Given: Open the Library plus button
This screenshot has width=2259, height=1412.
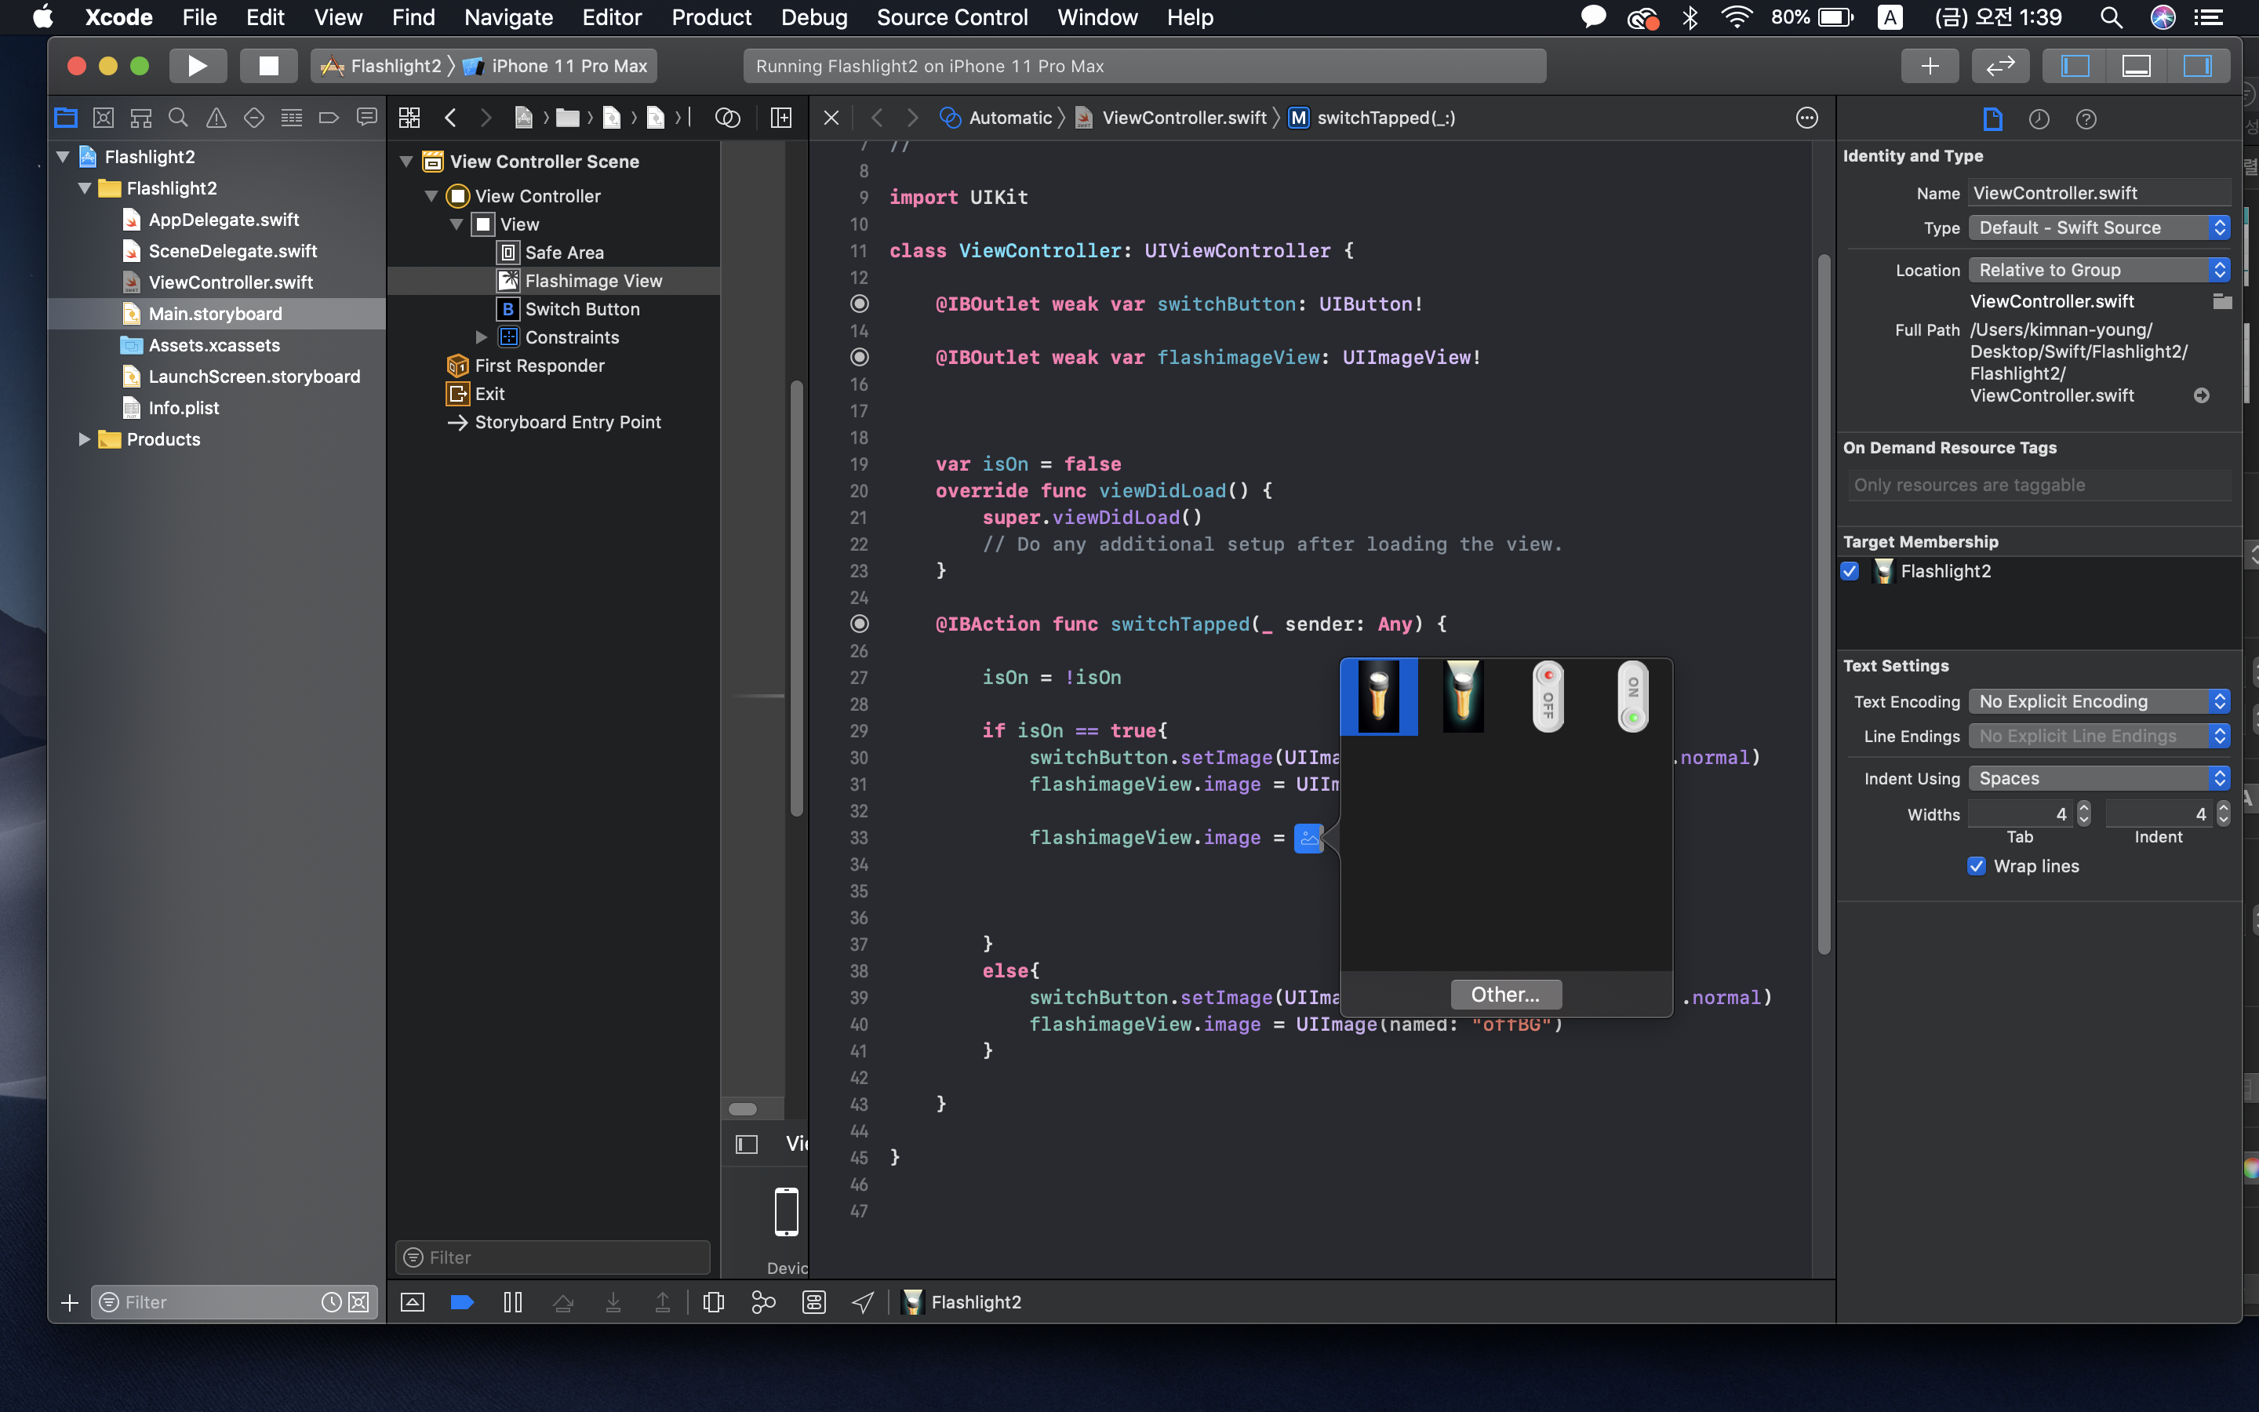Looking at the screenshot, I should coord(1930,65).
